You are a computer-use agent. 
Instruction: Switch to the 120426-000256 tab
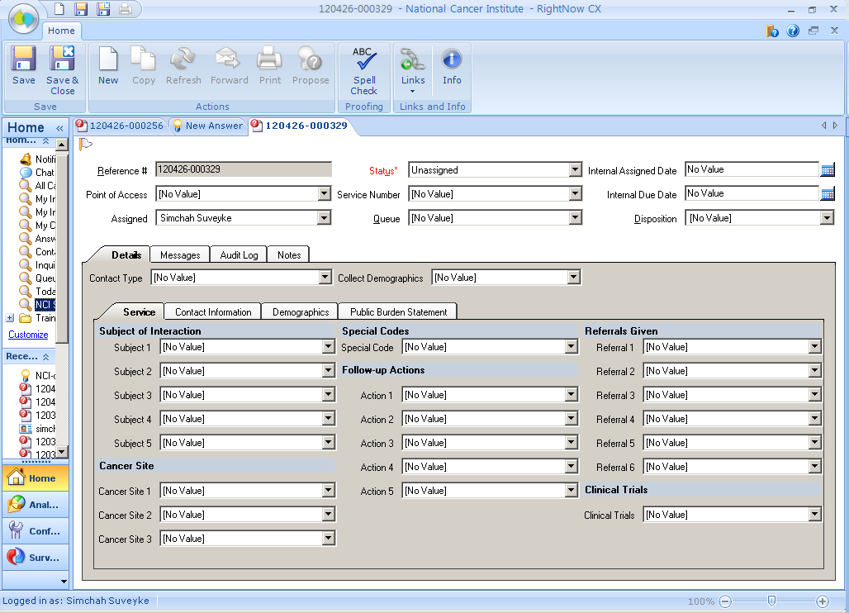[x=126, y=126]
